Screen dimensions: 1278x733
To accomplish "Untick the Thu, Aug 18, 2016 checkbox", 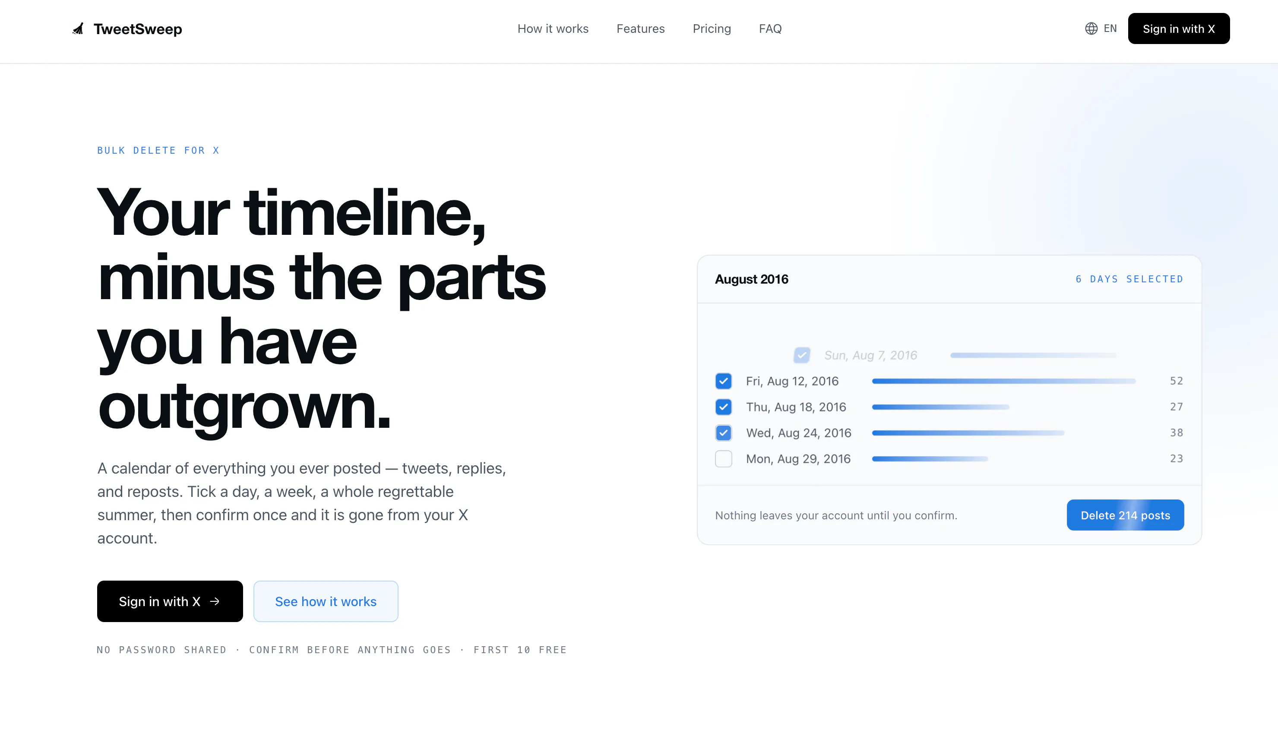I will (x=723, y=407).
